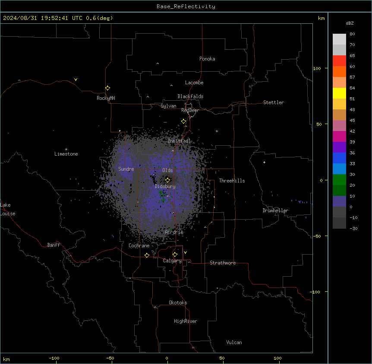
Task: Click the Blackfalds city label
Action: [190, 96]
